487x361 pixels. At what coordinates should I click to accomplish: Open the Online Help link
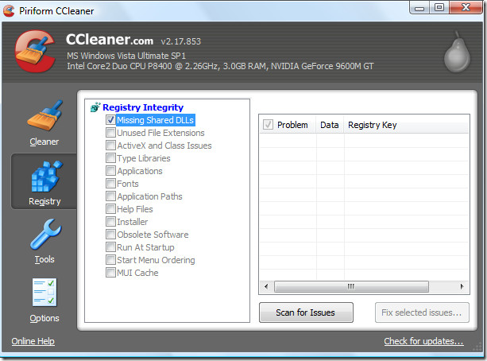(33, 341)
